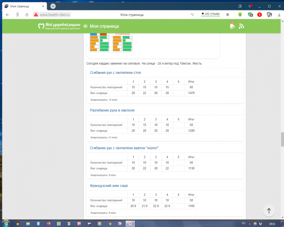Image resolution: width=284 pixels, height=227 pixels.
Task: Click the scroll-to-top arrow button
Action: pyautogui.click(x=269, y=211)
